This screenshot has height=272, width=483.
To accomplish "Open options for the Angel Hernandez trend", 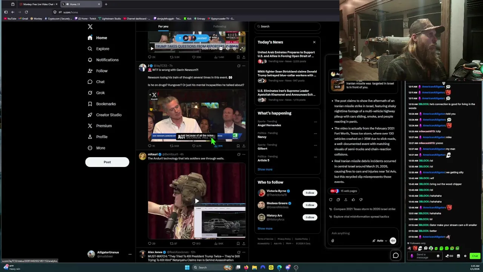I will click(x=315, y=122).
